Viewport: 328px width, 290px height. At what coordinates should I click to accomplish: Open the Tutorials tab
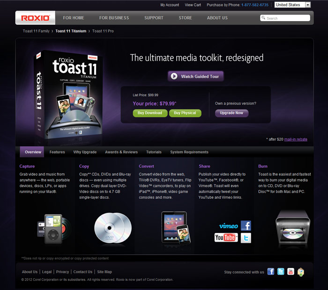pos(154,152)
